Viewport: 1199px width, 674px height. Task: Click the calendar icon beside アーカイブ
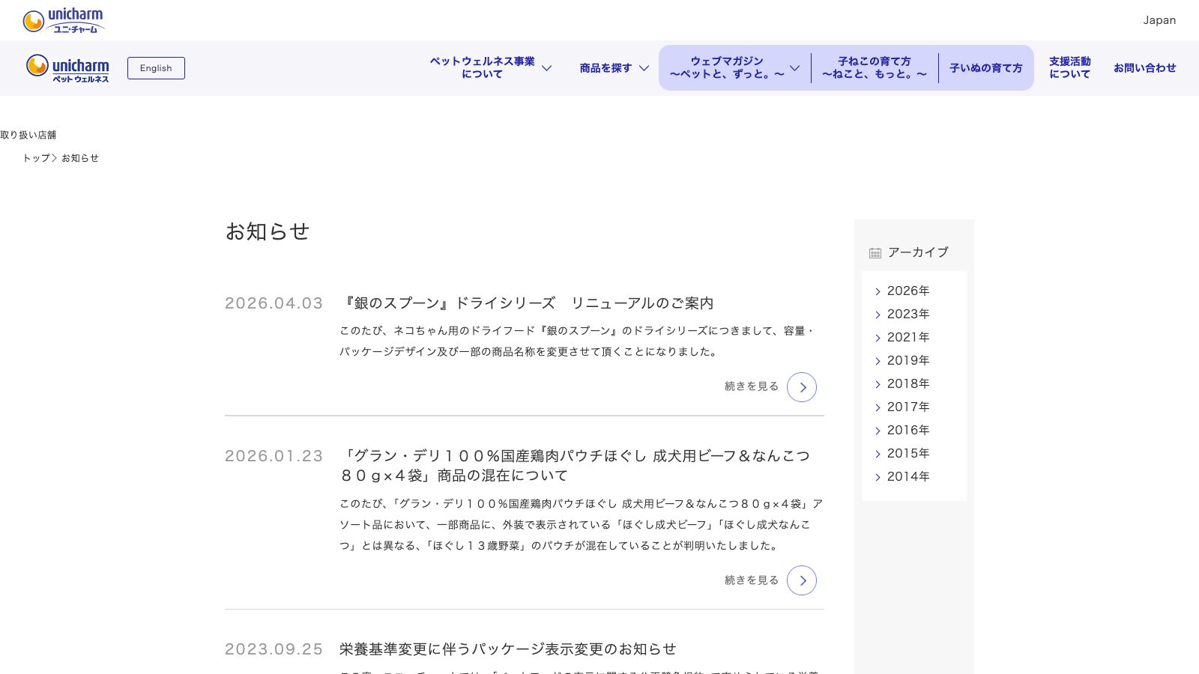tap(875, 253)
